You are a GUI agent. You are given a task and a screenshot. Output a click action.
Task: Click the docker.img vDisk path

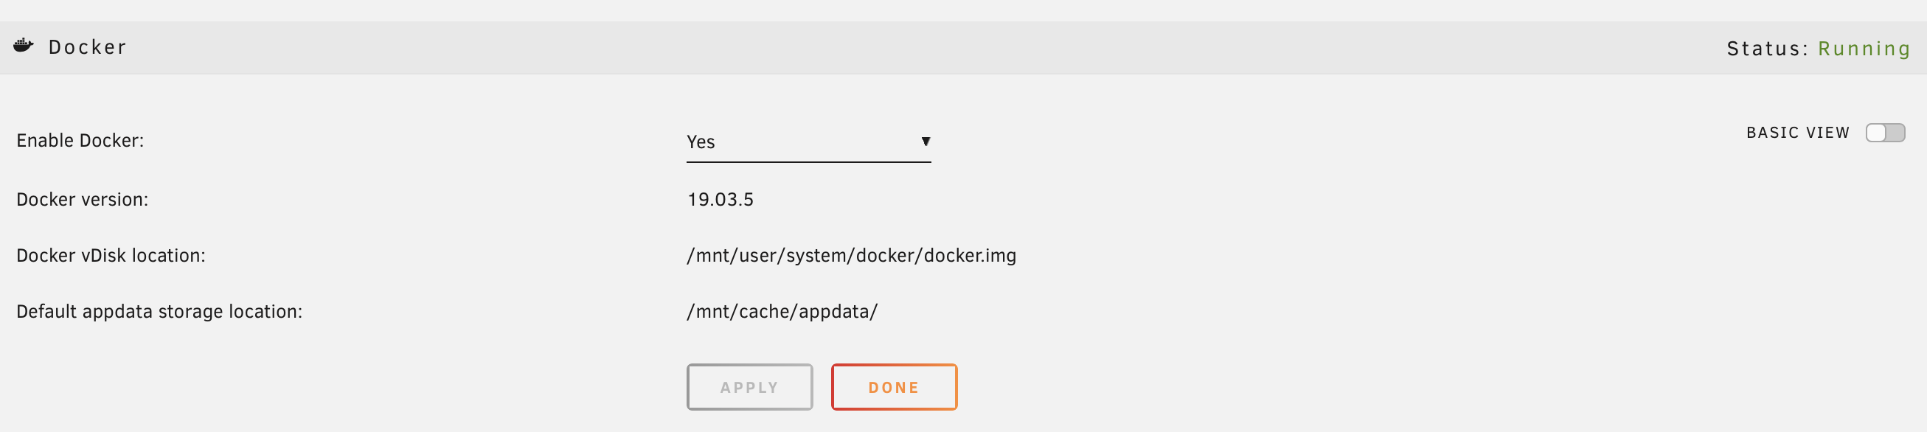click(x=851, y=256)
